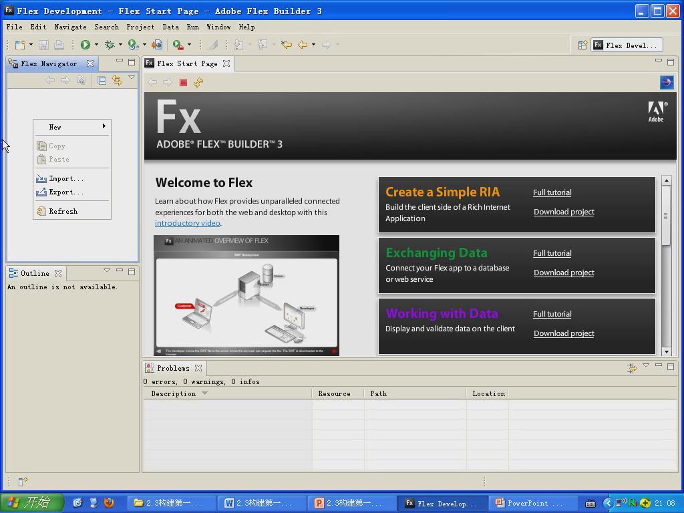Image resolution: width=684 pixels, height=513 pixels.
Task: Choose Refresh from the context menu
Action: (72, 211)
